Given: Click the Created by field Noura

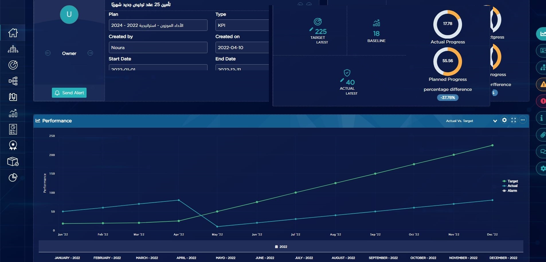Looking at the screenshot, I should point(158,47).
